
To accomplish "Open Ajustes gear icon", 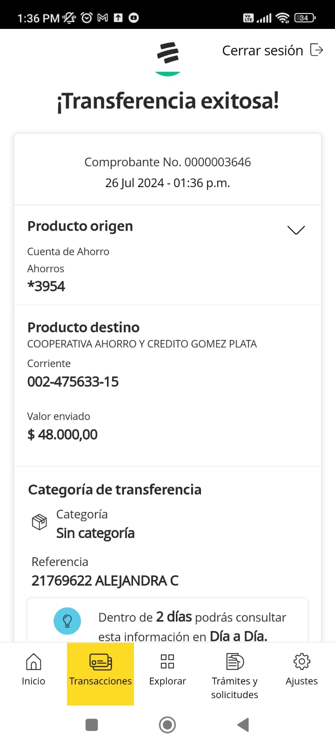I will tap(301, 662).
